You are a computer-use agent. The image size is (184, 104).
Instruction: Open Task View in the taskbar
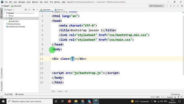[x=62, y=101]
